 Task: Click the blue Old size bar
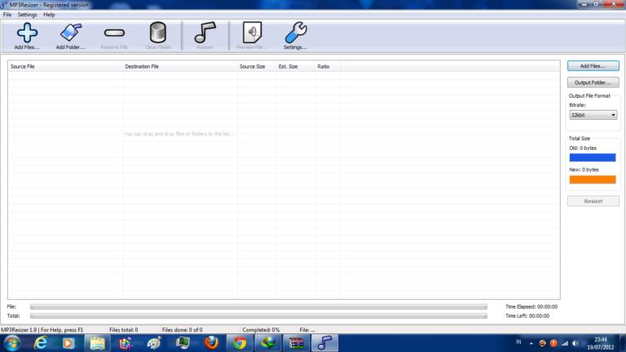click(x=593, y=157)
